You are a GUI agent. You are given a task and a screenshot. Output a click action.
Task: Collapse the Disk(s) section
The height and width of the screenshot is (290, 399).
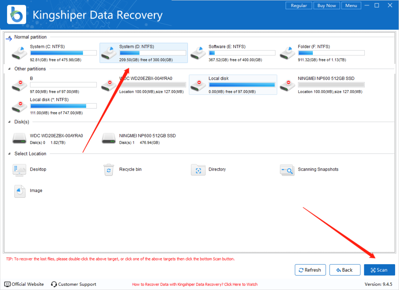[x=9, y=122]
